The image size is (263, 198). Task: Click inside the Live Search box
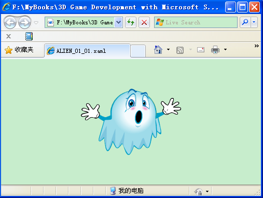pos(196,22)
